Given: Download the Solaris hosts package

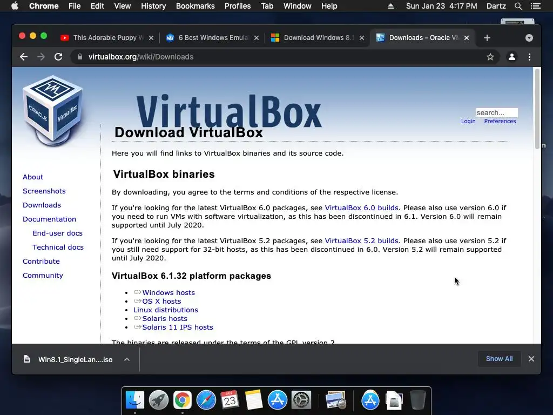Looking at the screenshot, I should coord(165,318).
